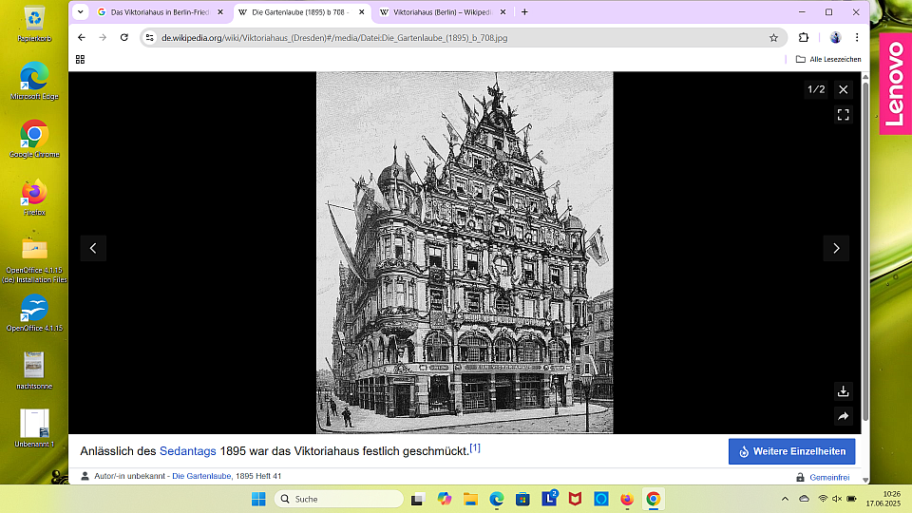The width and height of the screenshot is (912, 513).
Task: Click the forward navigation arrow
Action: [103, 37]
